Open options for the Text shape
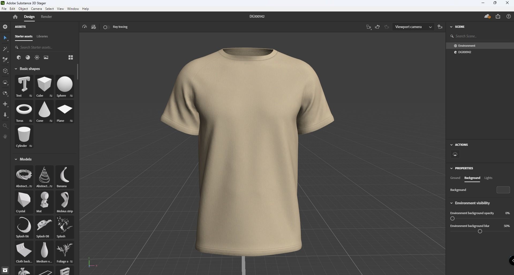The width and height of the screenshot is (514, 275). 31,96
